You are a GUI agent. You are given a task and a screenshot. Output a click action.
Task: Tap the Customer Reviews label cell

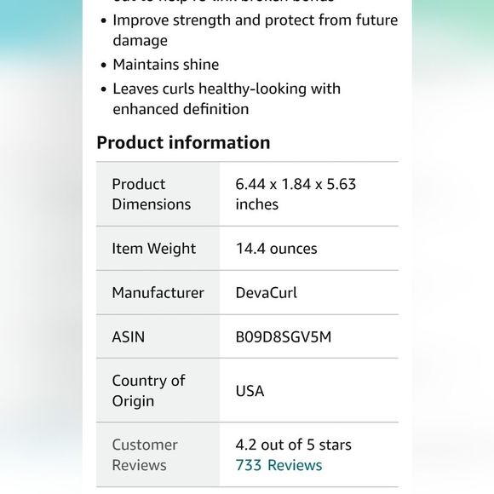point(158,455)
